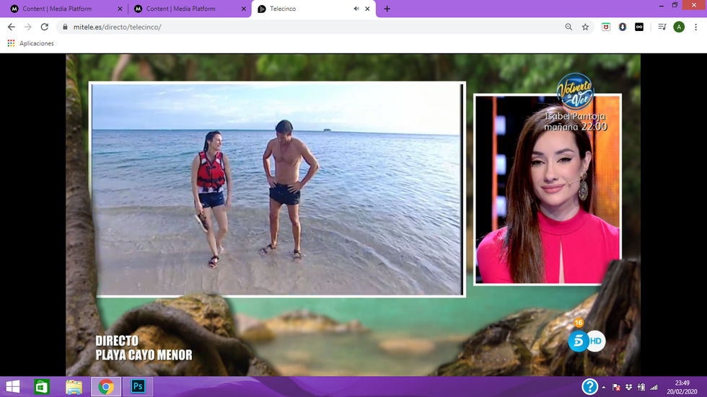This screenshot has width=707, height=397.
Task: Bookmark this page with the star
Action: pyautogui.click(x=585, y=27)
